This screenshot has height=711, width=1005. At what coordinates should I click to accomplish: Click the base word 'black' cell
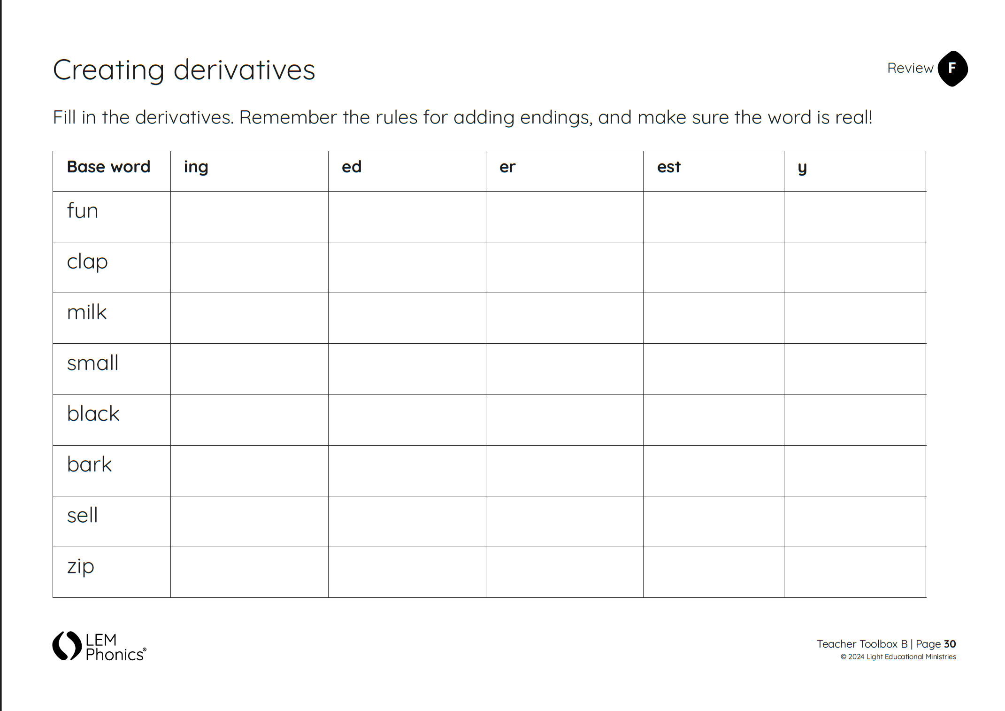click(x=112, y=420)
